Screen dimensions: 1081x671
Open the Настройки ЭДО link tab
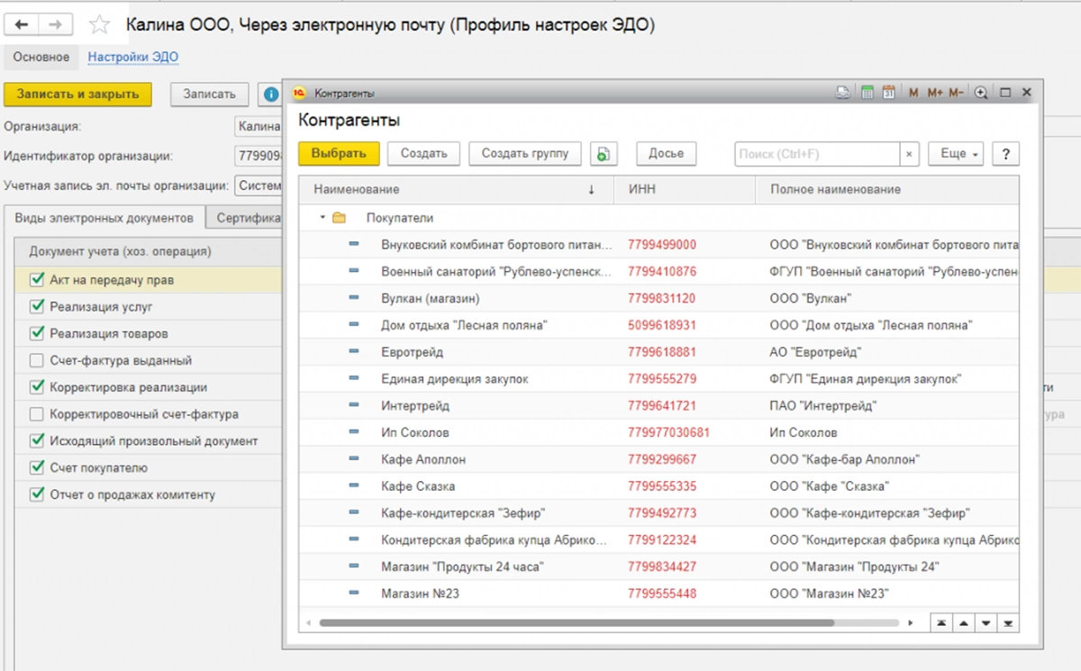(133, 57)
